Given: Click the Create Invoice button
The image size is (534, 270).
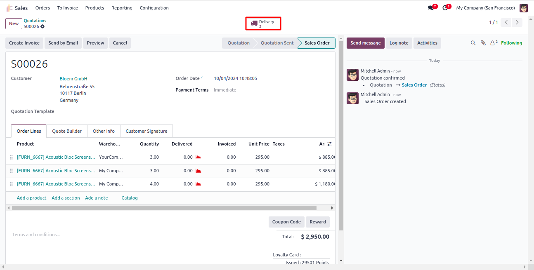Looking at the screenshot, I should point(24,43).
